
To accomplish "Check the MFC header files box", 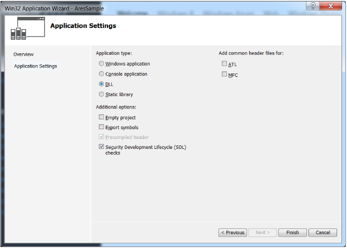I will click(224, 74).
